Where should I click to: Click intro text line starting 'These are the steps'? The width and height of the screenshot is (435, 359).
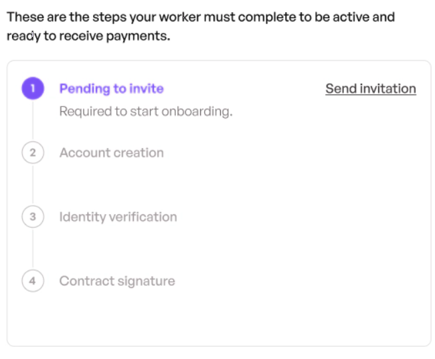coord(201,17)
